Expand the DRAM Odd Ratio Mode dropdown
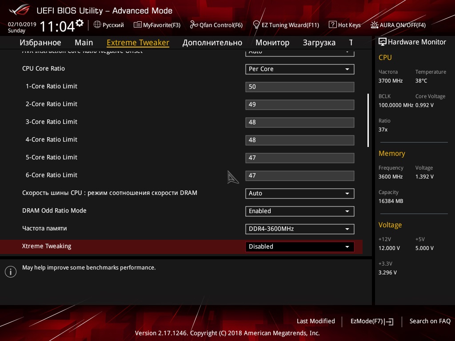Image resolution: width=455 pixels, height=341 pixels. [x=300, y=211]
